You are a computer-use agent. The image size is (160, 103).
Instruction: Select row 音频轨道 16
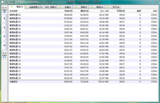point(83,68)
